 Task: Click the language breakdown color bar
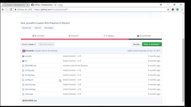point(91,39)
